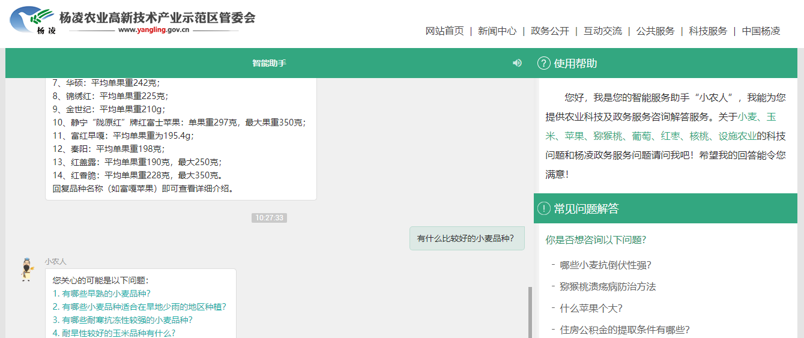Screen dimensions: 804x338
Task: Click the 小麦、玉米… crop topics link
Action: [660, 127]
